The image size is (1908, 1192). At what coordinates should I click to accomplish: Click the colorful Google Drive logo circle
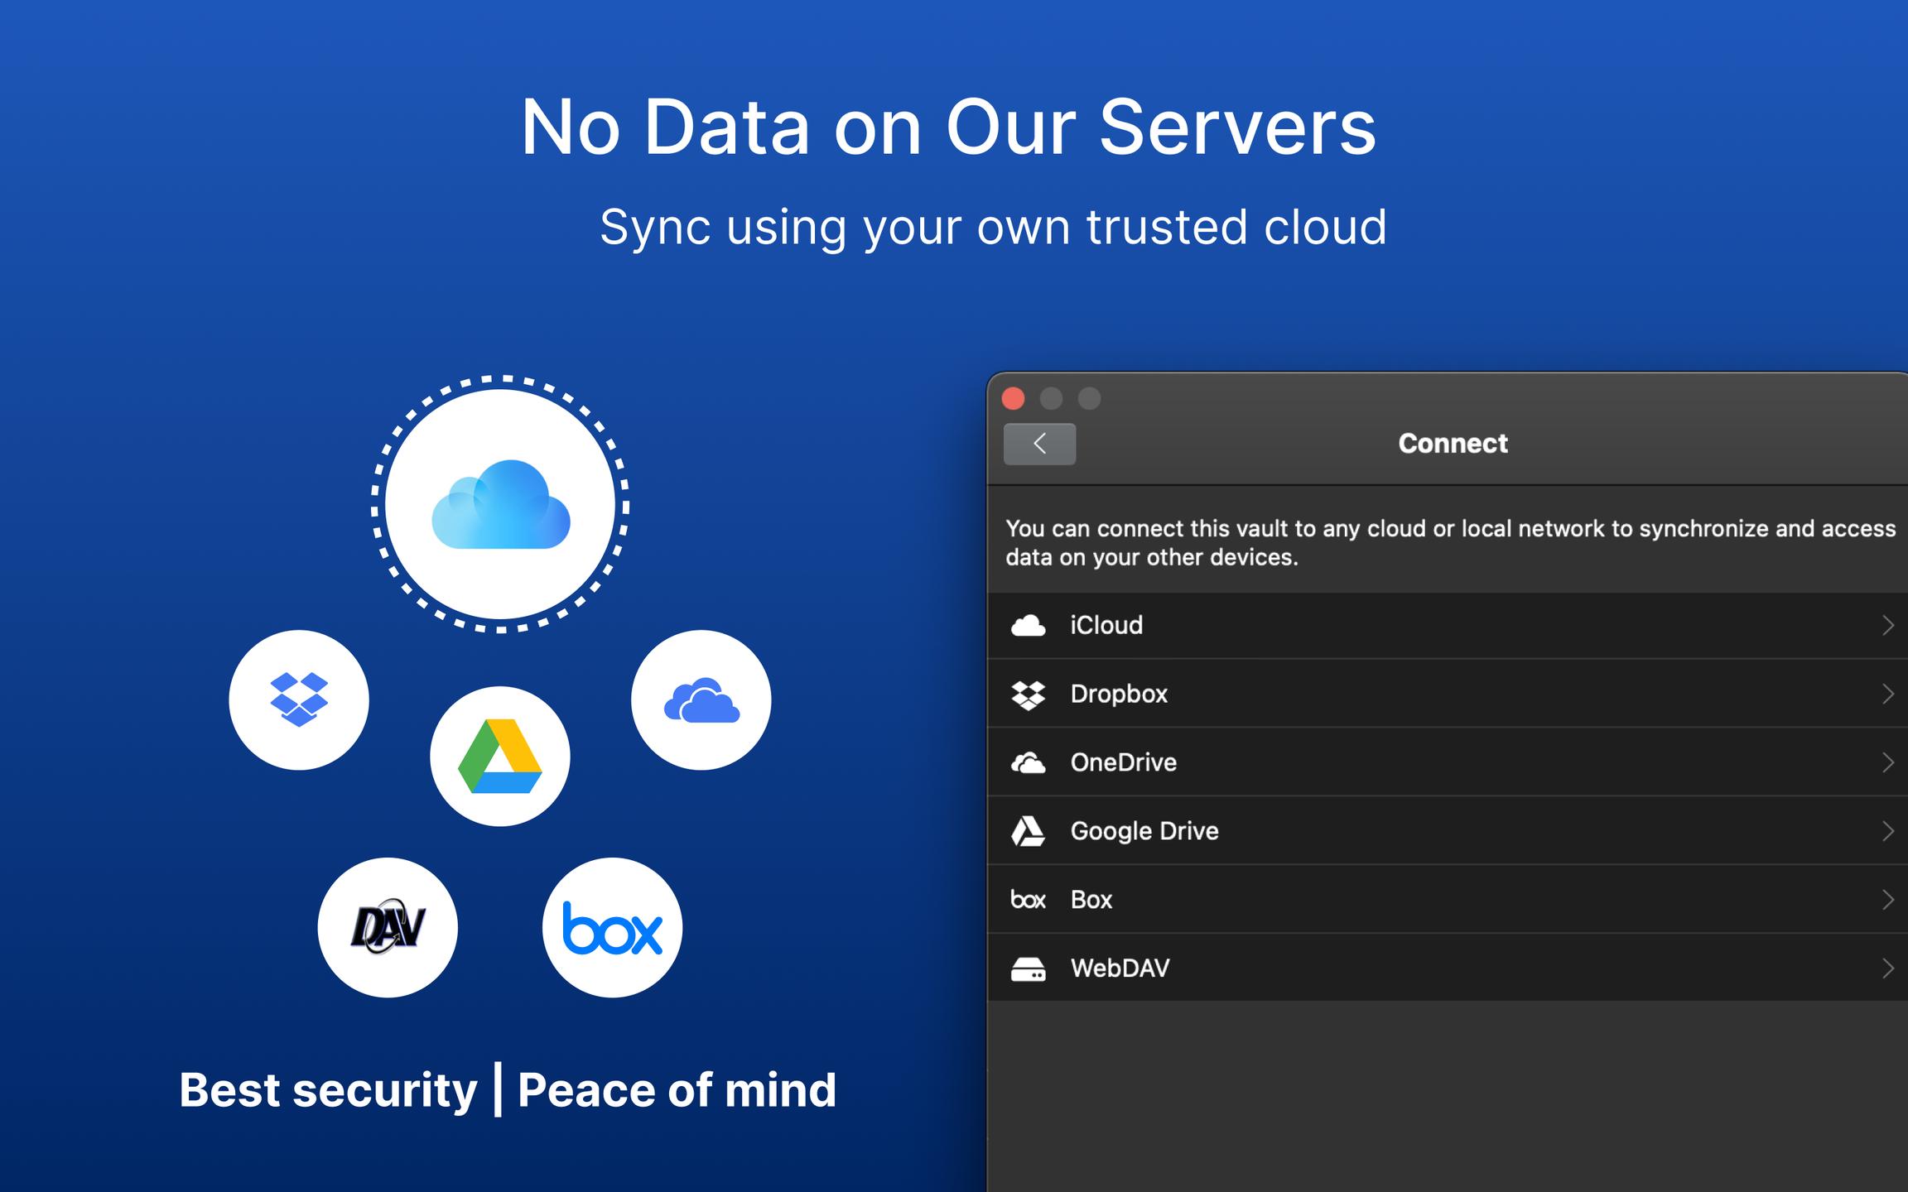[x=500, y=756]
